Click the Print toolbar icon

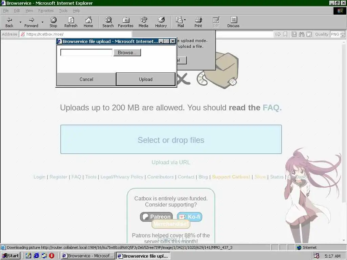point(198,22)
